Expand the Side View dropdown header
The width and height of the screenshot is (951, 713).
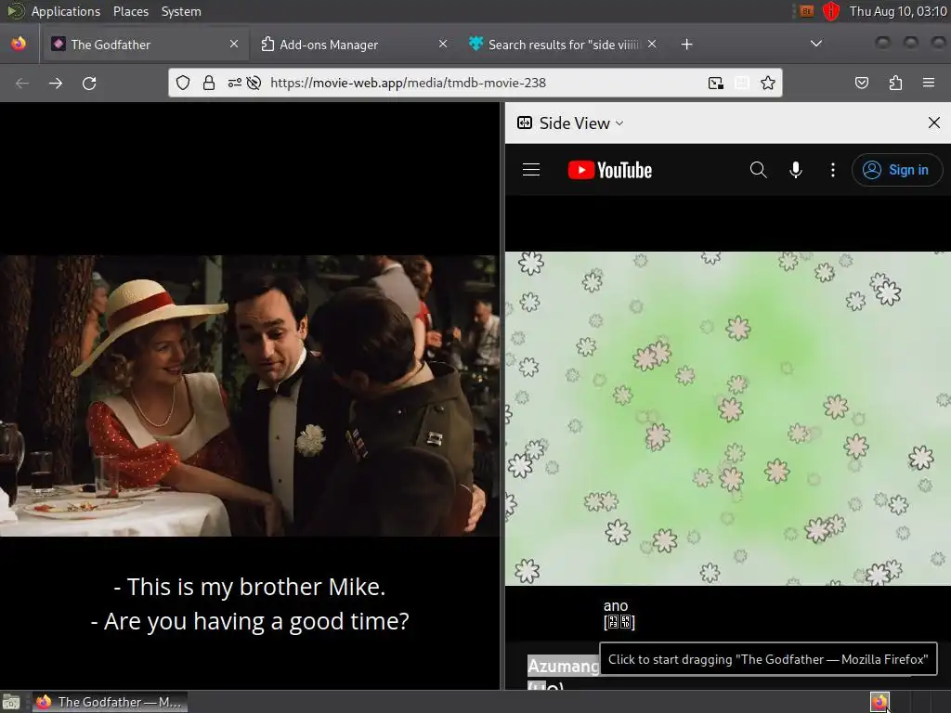(570, 123)
